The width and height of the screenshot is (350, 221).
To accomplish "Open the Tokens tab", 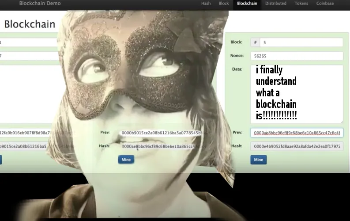I will click(301, 4).
